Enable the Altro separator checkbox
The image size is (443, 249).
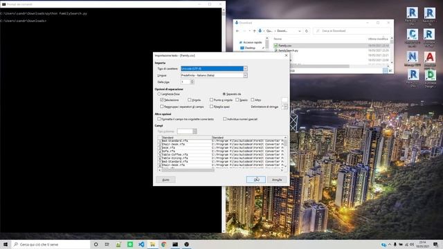252,100
